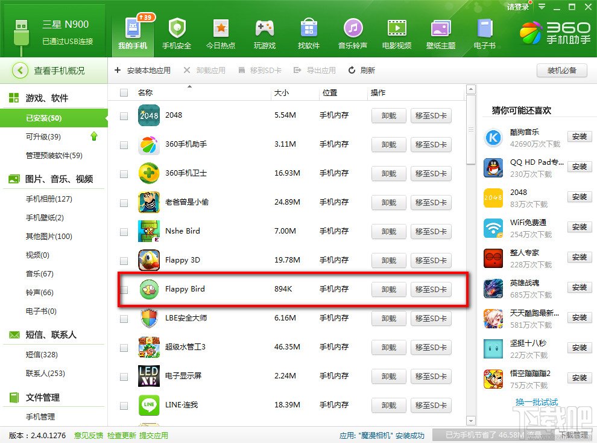Open the 玩游戏 games section
597x443 pixels.
tap(265, 32)
